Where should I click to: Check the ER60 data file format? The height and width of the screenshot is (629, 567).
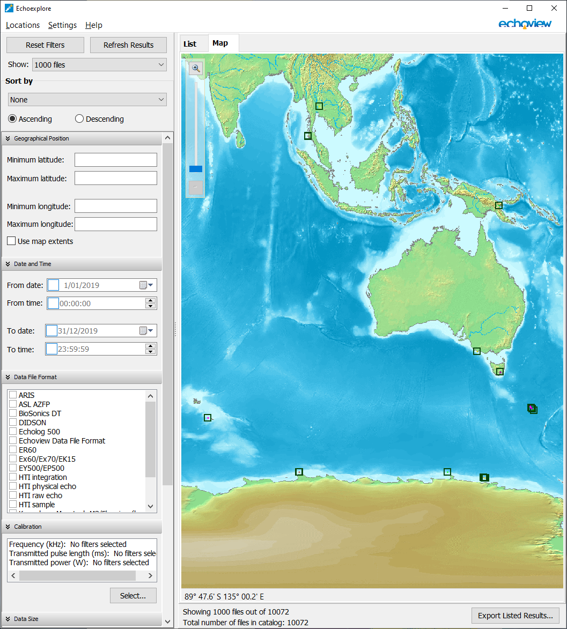point(13,450)
